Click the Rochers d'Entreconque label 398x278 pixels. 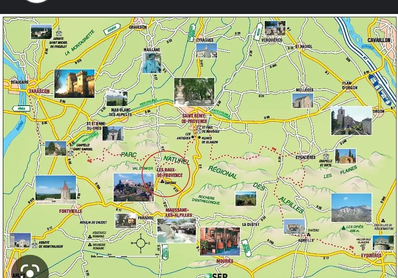pyautogui.click(x=206, y=200)
